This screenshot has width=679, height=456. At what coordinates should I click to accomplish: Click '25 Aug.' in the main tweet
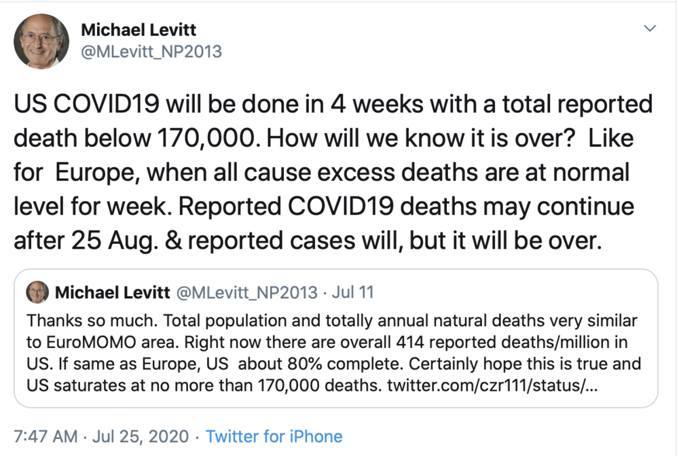pos(114,241)
